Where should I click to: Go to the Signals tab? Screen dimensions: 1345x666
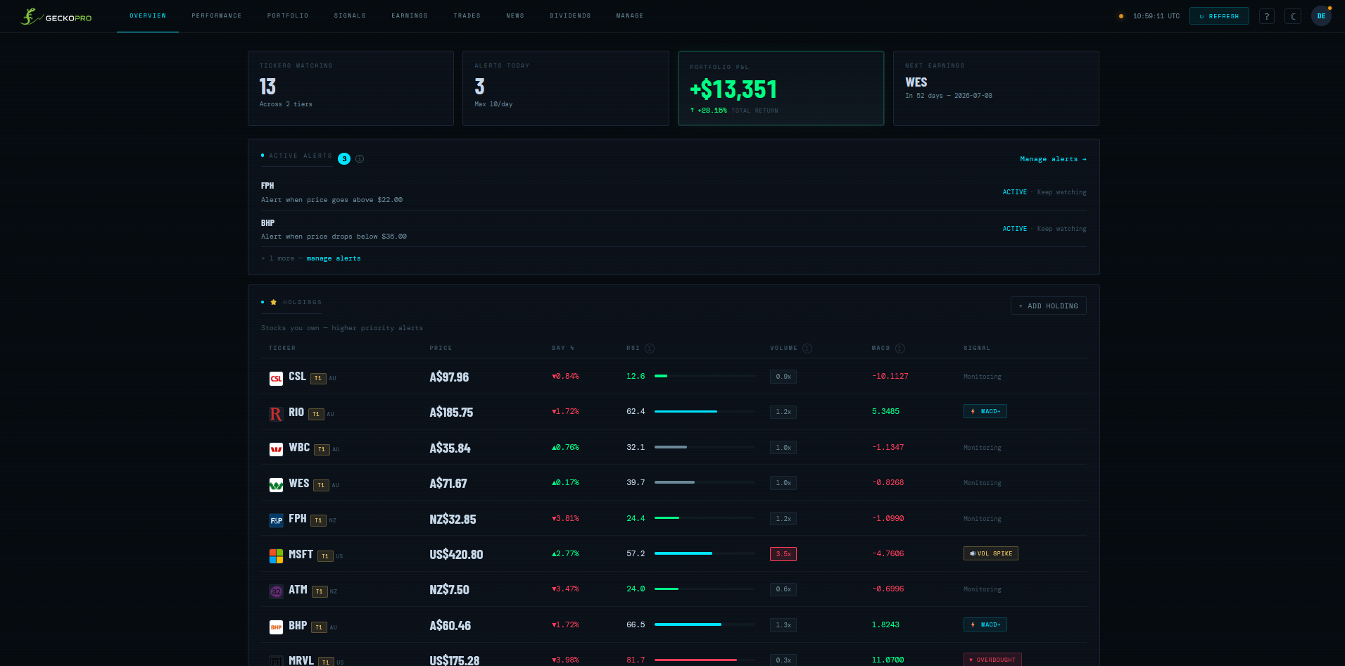(350, 15)
